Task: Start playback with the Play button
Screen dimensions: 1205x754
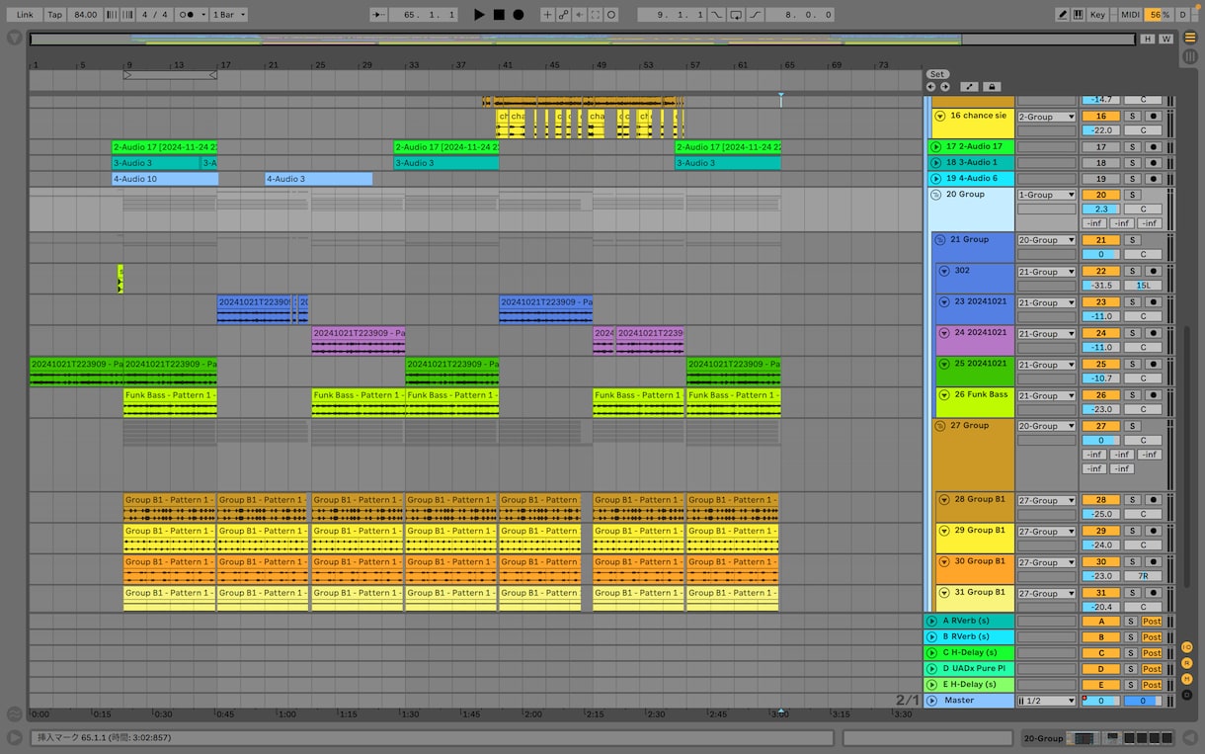Action: tap(479, 15)
